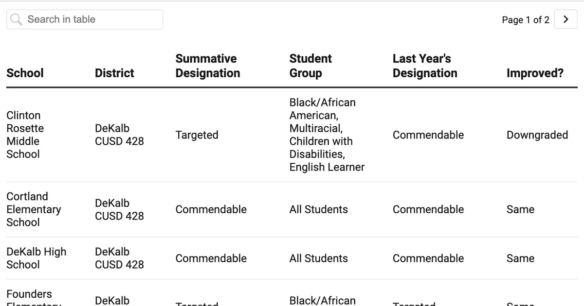Click the Same status for DeKalb High School

pyautogui.click(x=520, y=258)
